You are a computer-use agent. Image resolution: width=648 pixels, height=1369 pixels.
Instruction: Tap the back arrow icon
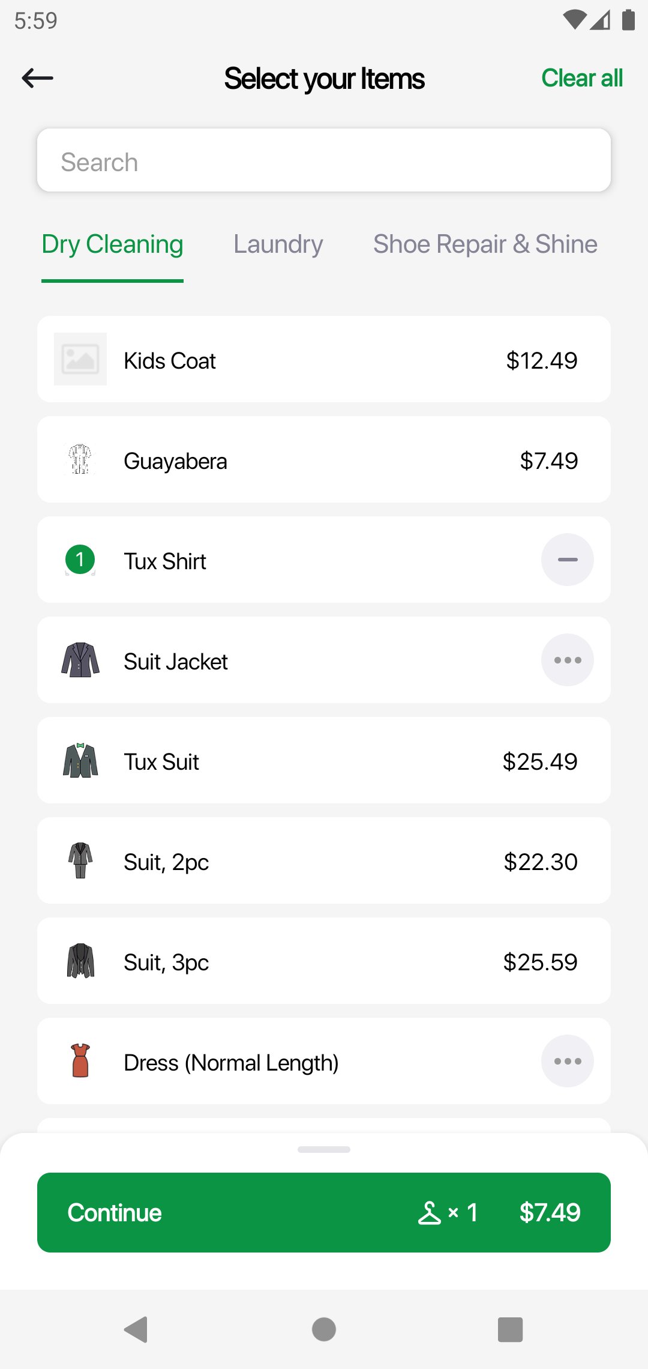point(37,78)
